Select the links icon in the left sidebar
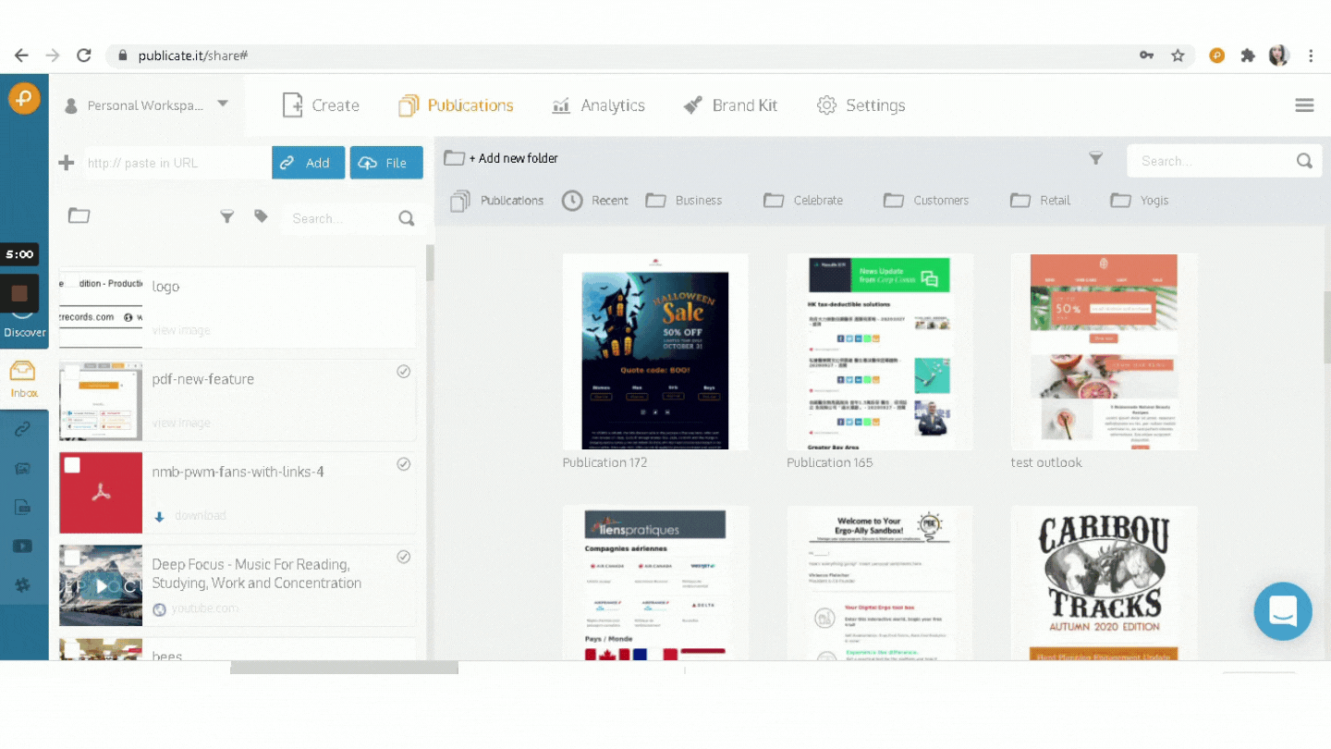The height and width of the screenshot is (749, 1331). point(24,427)
